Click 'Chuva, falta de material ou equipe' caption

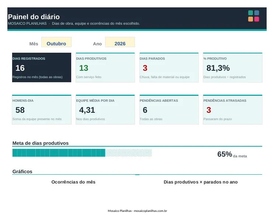pos(164,77)
